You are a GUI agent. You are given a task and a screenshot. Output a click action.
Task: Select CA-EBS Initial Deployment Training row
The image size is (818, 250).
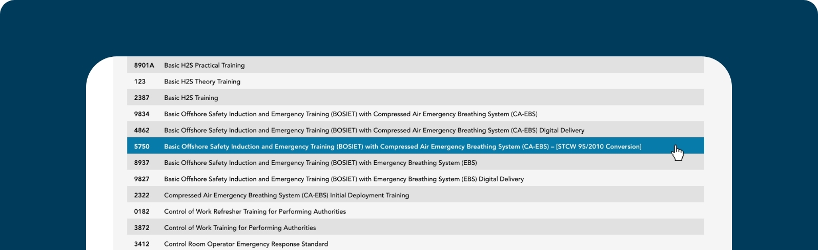click(x=286, y=195)
